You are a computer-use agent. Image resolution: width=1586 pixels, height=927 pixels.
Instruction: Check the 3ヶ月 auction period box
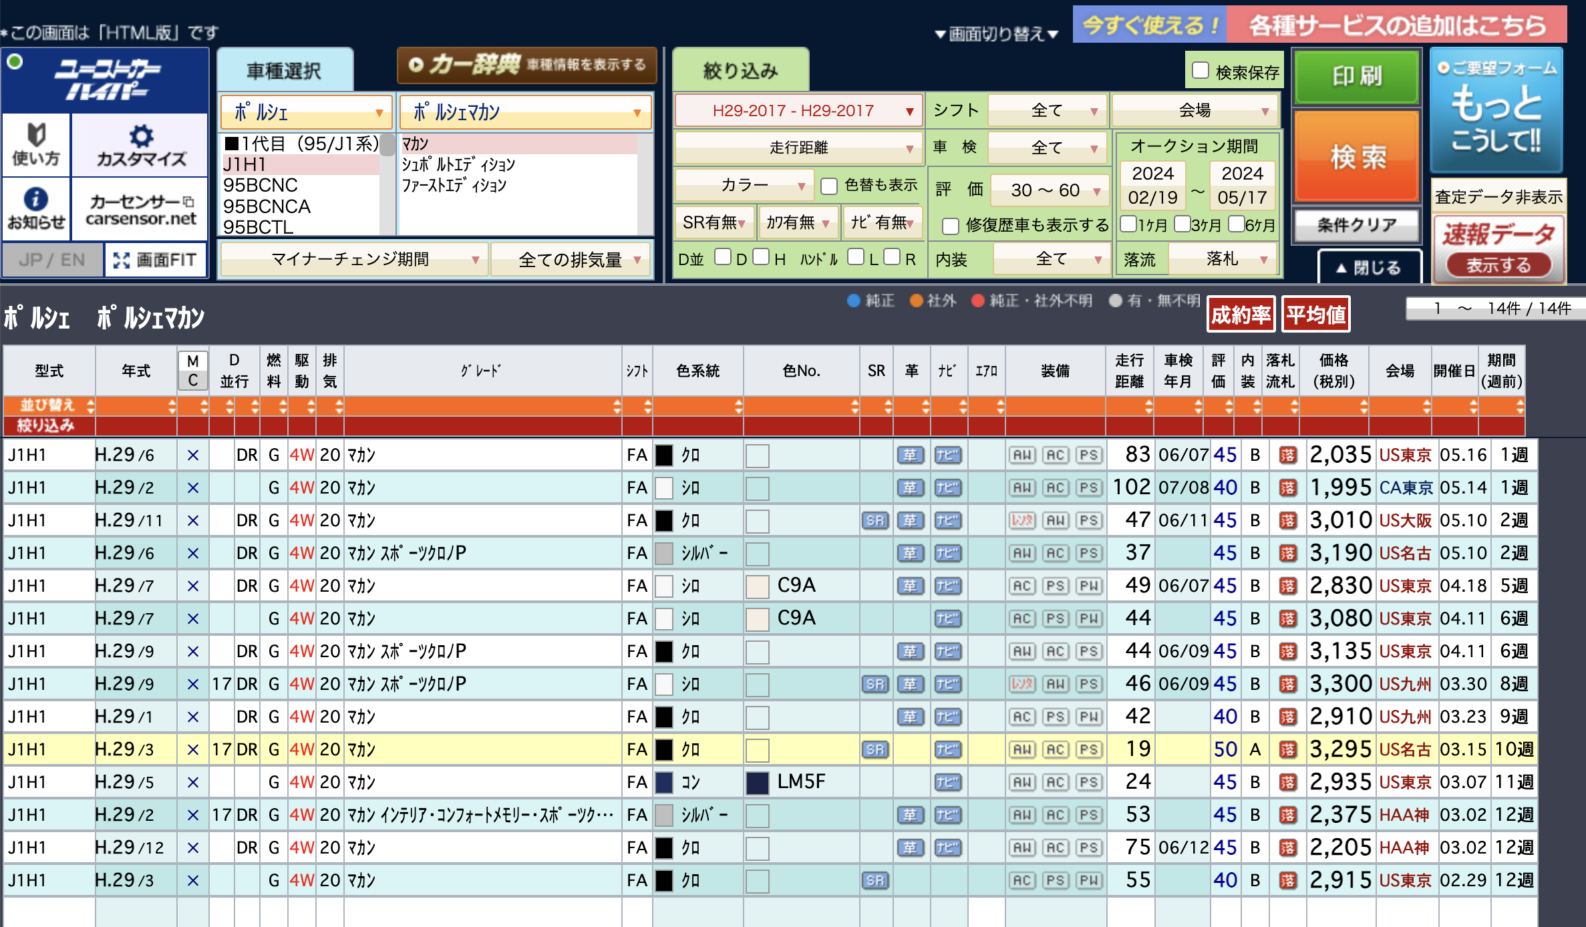[x=1182, y=224]
